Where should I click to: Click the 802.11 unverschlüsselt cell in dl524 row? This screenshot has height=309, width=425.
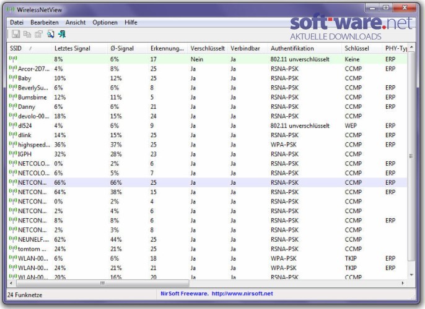click(x=300, y=125)
